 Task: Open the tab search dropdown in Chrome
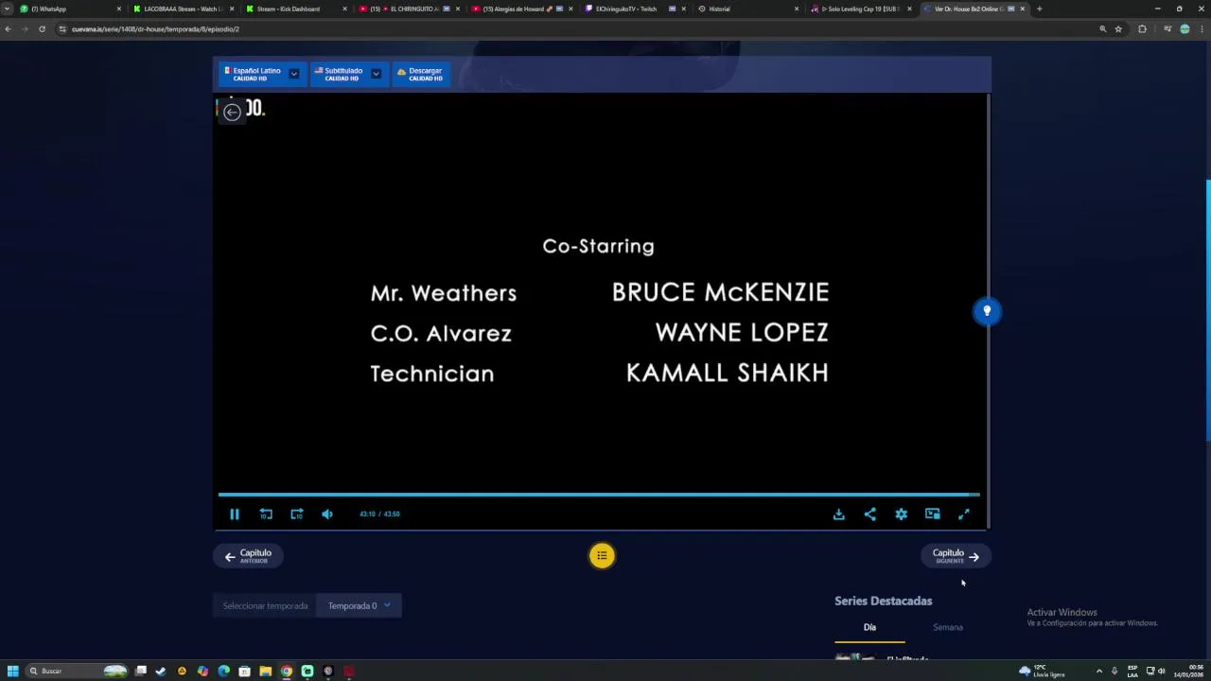(x=7, y=9)
